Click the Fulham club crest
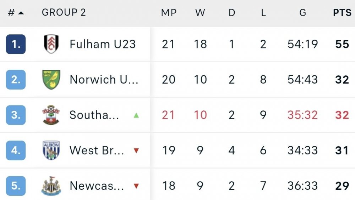Image resolution: width=355 pixels, height=200 pixels. [51, 44]
